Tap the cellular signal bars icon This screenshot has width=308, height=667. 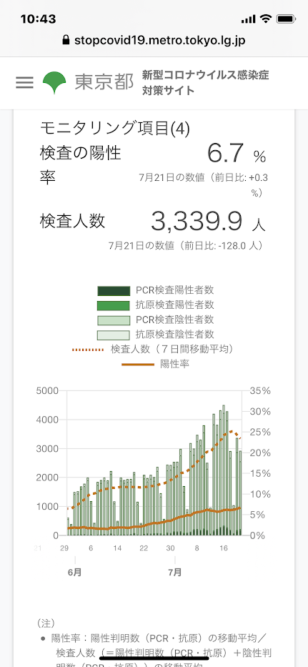tap(248, 19)
